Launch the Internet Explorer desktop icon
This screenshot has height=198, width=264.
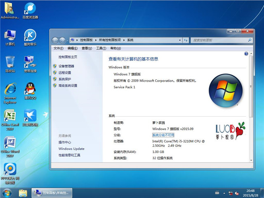tap(10, 93)
